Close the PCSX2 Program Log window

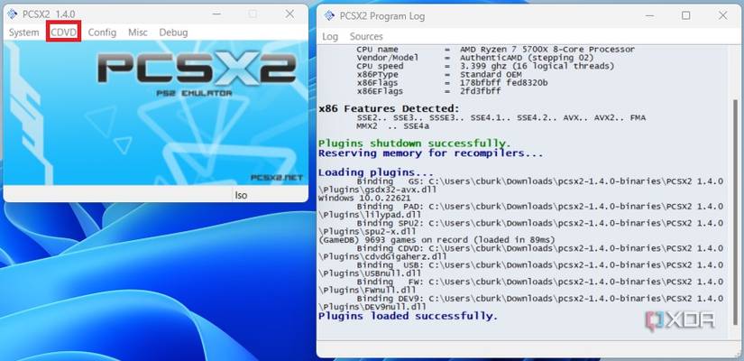pos(722,16)
